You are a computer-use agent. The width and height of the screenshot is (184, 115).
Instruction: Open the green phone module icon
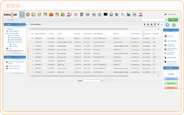pos(63,15)
